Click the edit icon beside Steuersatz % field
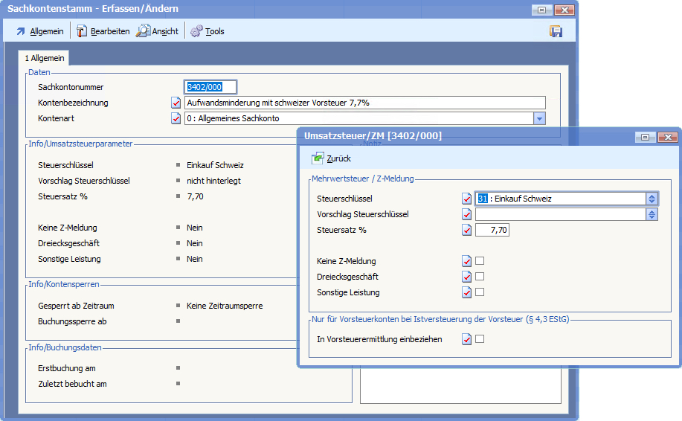Screen dimensions: 682x421 point(467,230)
